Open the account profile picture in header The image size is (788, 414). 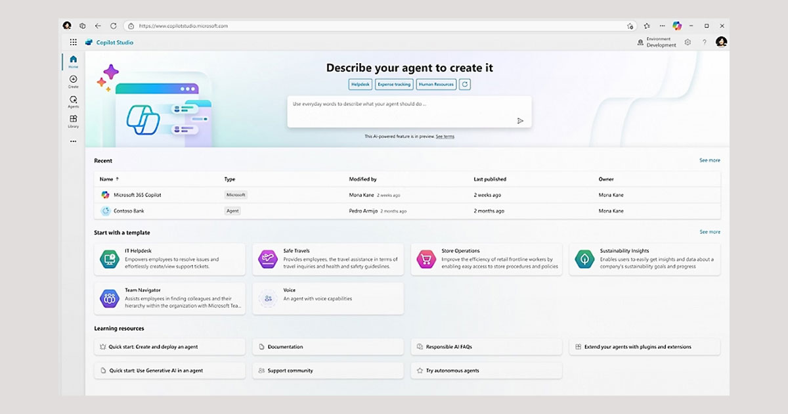721,42
